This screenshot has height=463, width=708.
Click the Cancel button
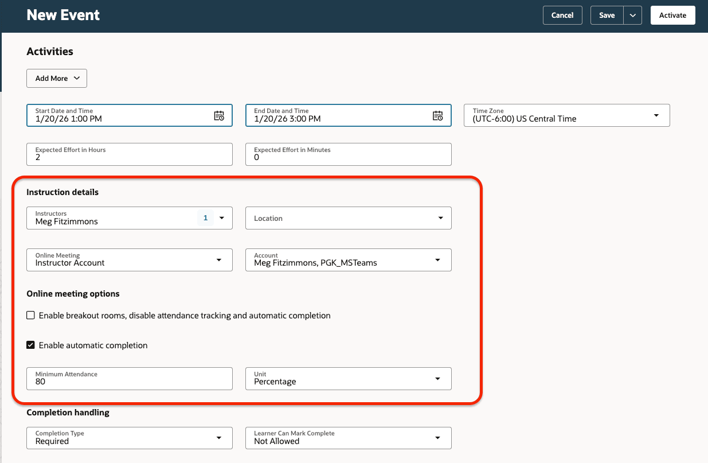pos(562,15)
